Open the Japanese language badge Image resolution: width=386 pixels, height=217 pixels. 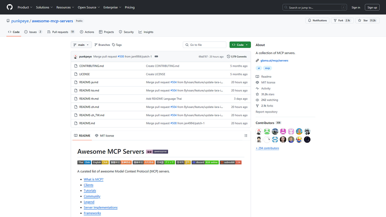165,162
